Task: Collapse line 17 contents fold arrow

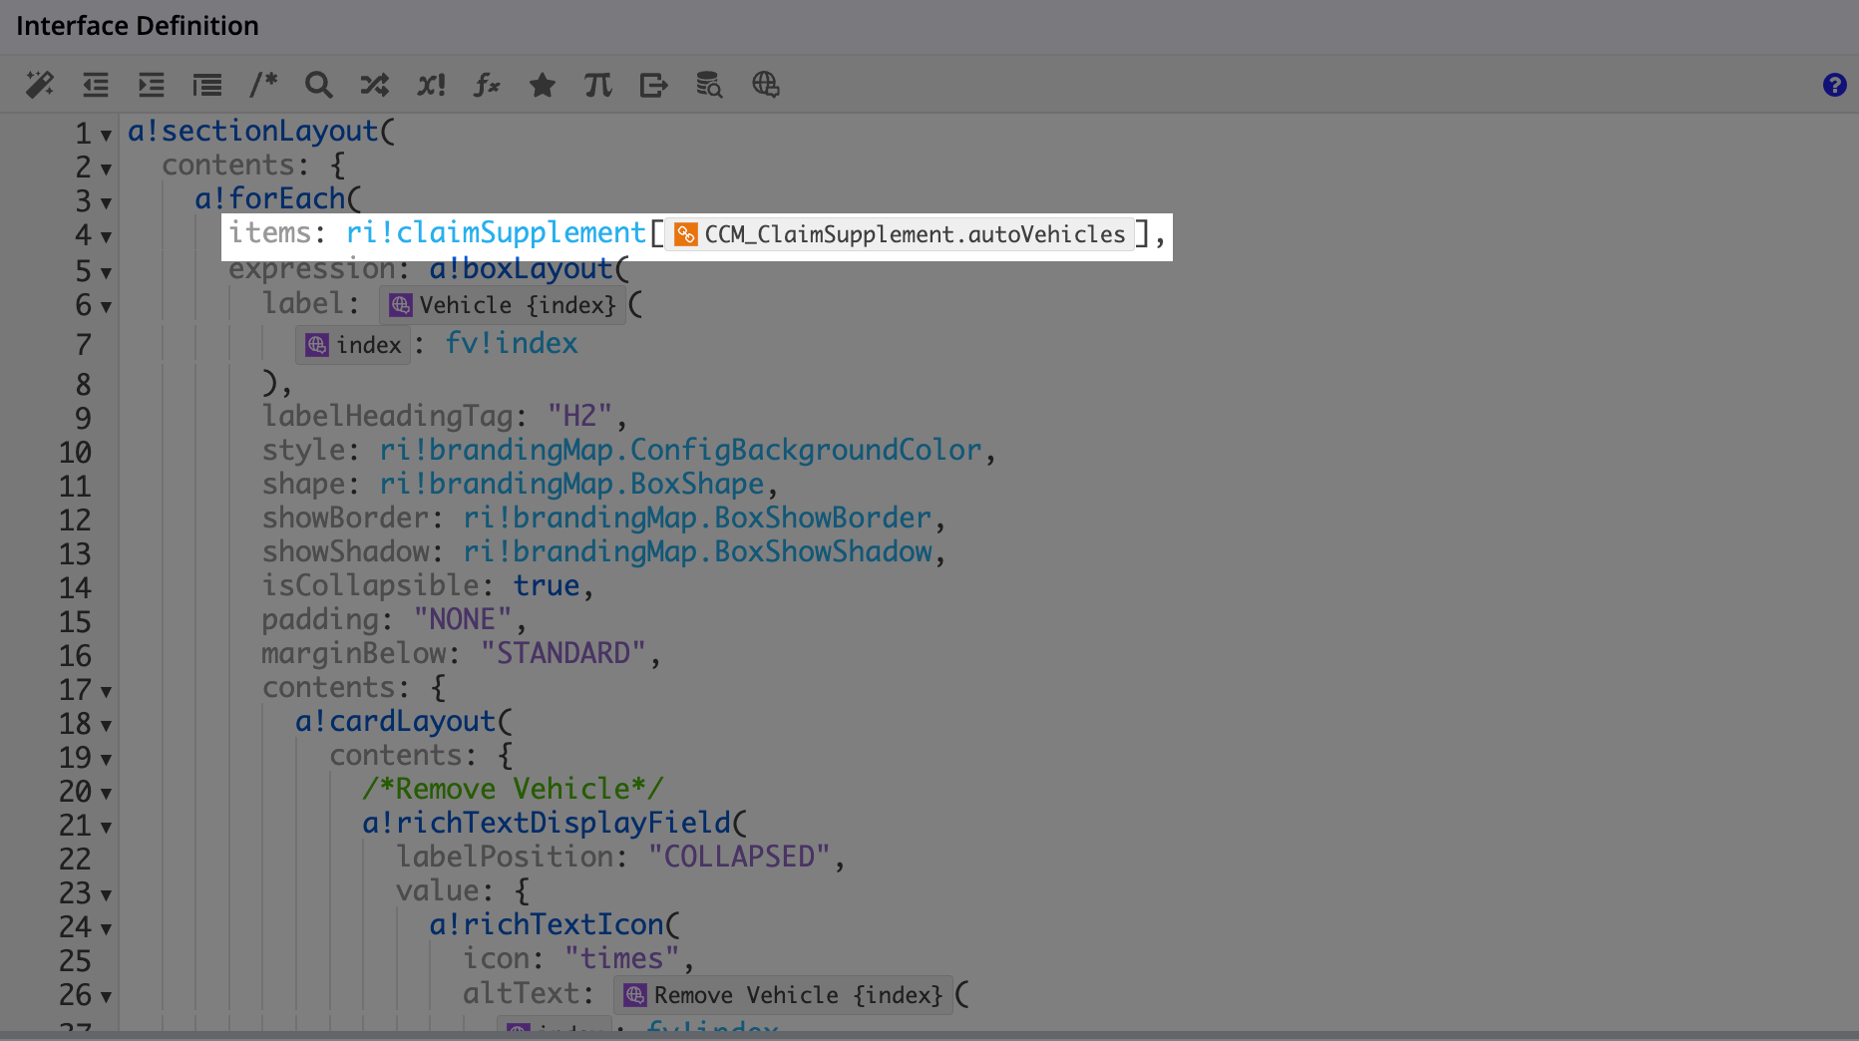Action: (106, 691)
